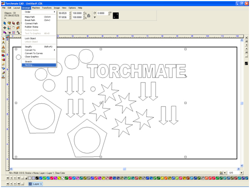Click the Layer 1 tab

(36, 184)
